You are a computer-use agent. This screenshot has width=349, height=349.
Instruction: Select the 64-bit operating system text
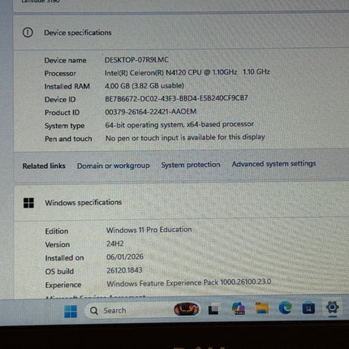tap(179, 125)
